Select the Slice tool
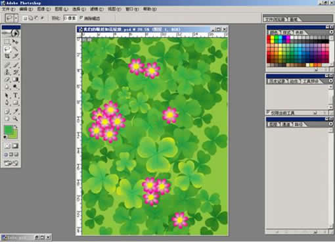The height and width of the screenshot is (242, 335). point(15,56)
